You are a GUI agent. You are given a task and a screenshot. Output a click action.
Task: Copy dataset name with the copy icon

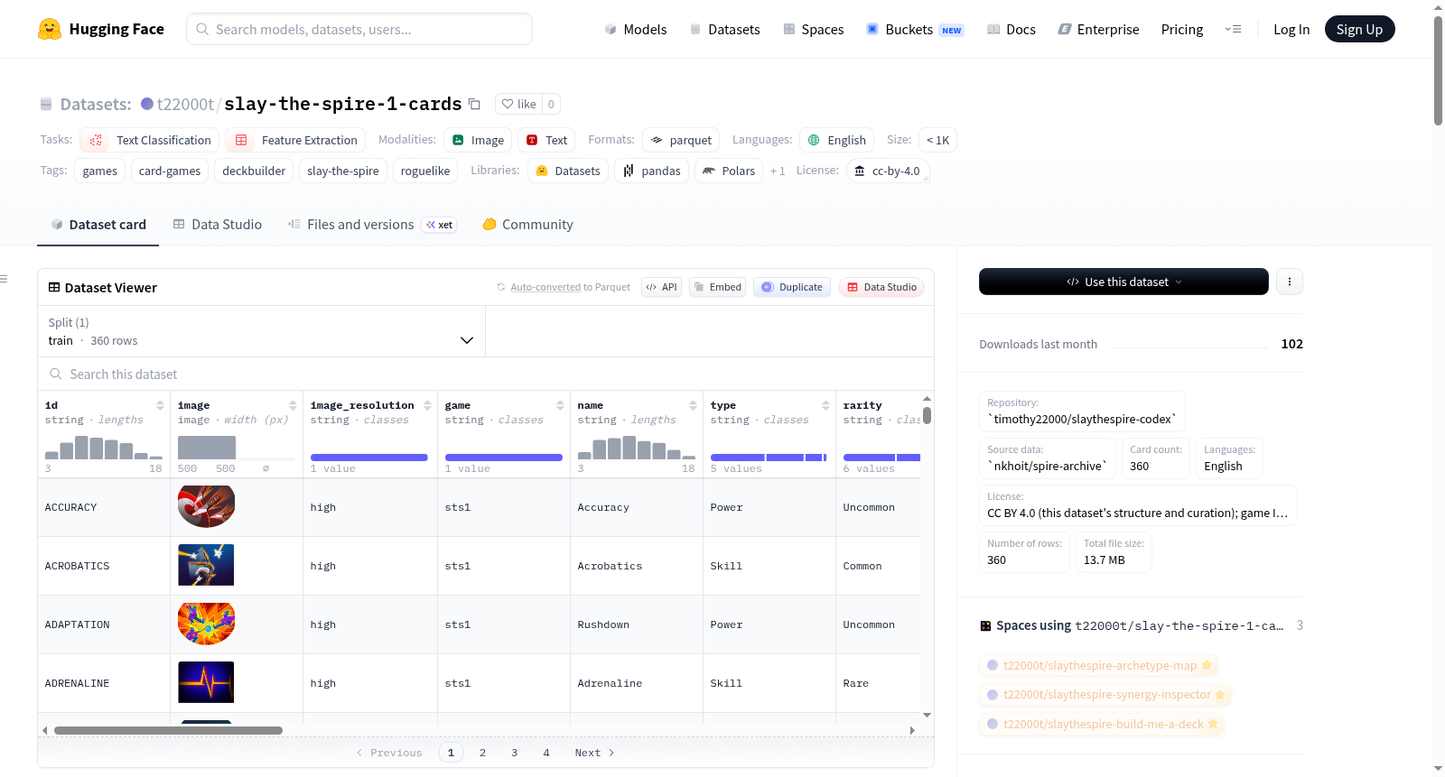pos(474,104)
